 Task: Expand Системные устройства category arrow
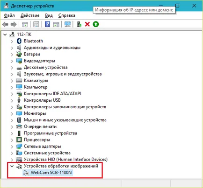click(x=12, y=153)
